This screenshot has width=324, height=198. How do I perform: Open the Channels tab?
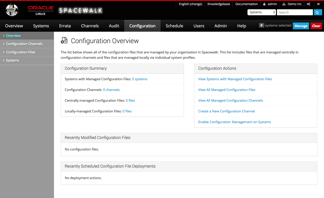90,26
